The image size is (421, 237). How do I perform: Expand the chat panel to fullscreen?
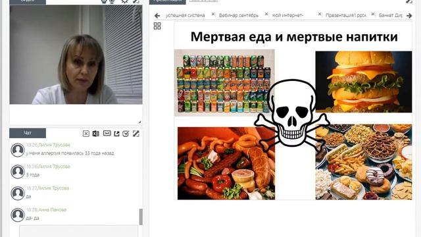136,134
